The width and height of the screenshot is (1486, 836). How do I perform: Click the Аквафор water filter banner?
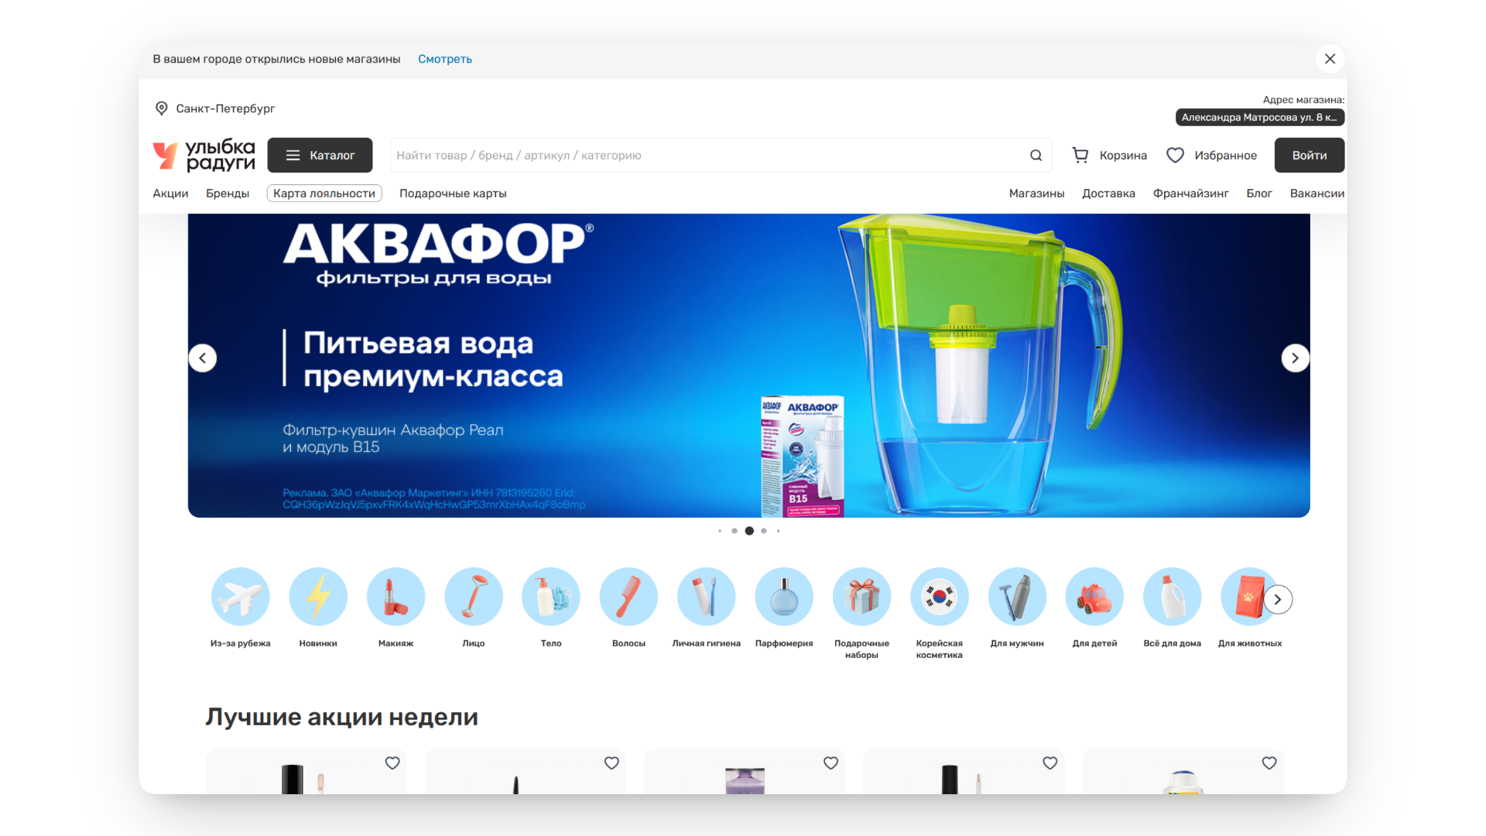point(749,365)
